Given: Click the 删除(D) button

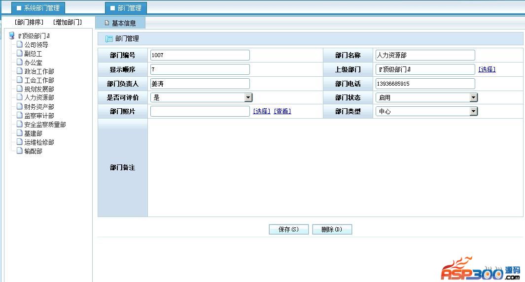Looking at the screenshot, I should [332, 229].
